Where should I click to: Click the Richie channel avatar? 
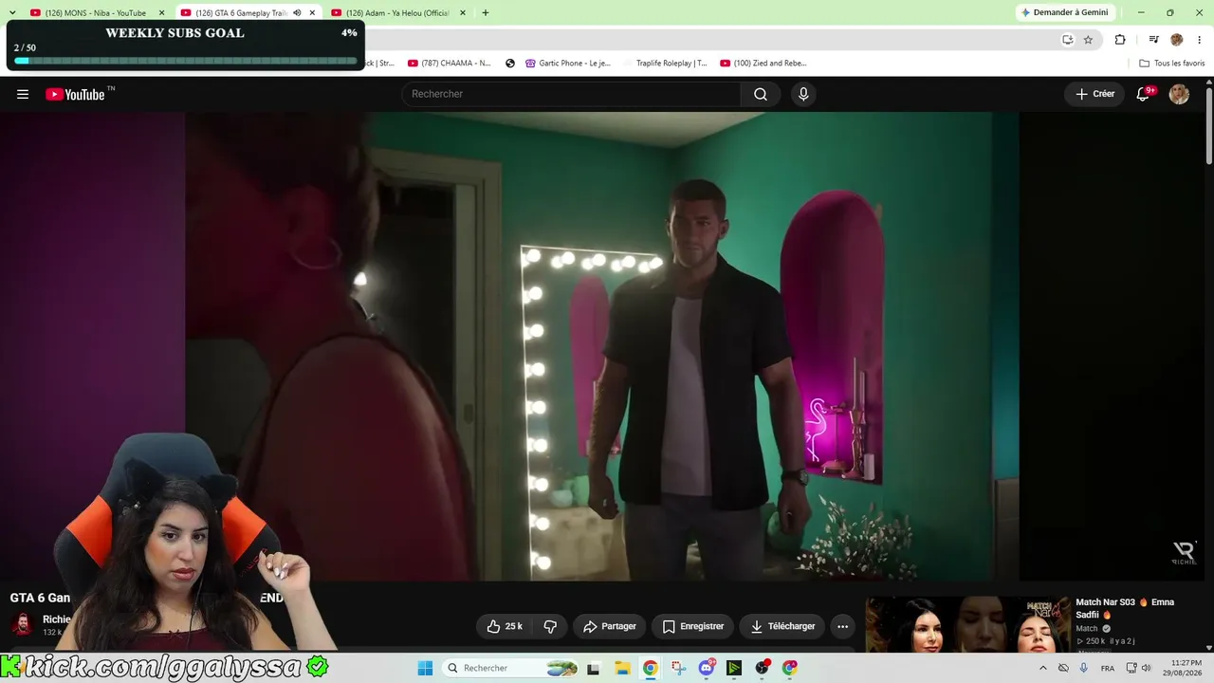(x=21, y=624)
